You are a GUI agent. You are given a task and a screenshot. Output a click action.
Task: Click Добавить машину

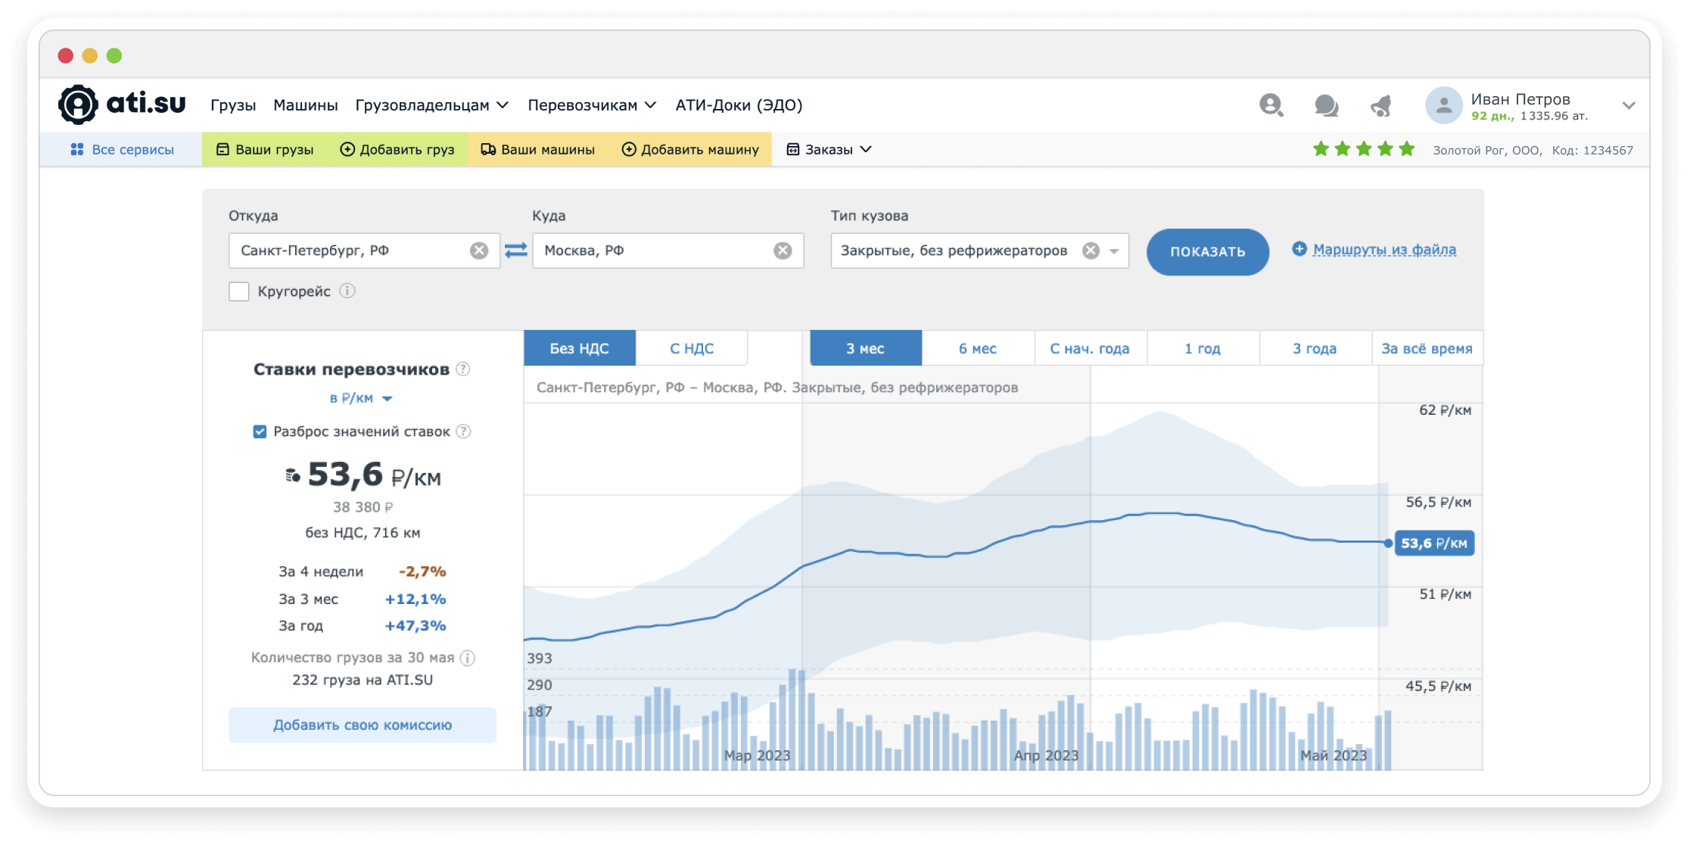690,149
